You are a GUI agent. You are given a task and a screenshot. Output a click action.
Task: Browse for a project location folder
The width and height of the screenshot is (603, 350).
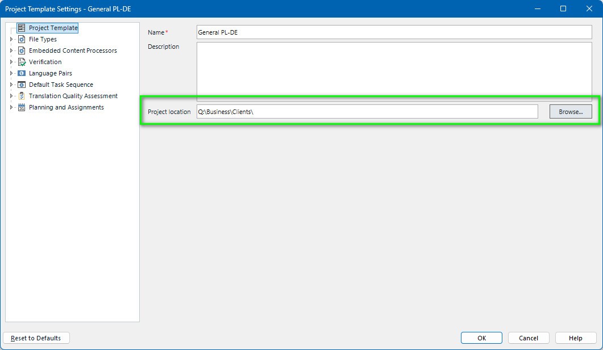pos(570,112)
